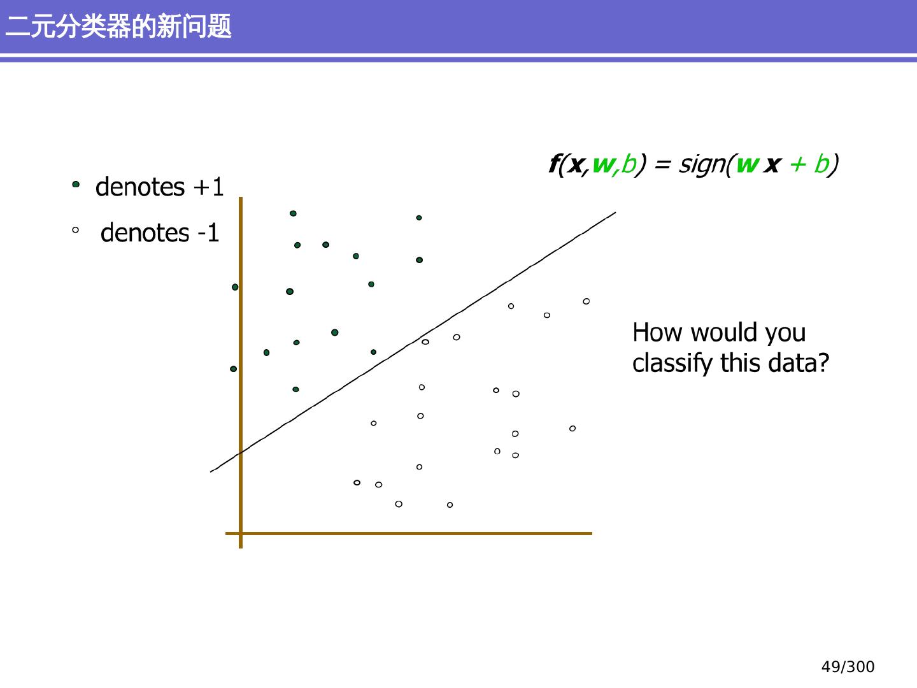Screen dimensions: 917x688
Task: Select the "denotes -1" legend text
Action: (160, 233)
